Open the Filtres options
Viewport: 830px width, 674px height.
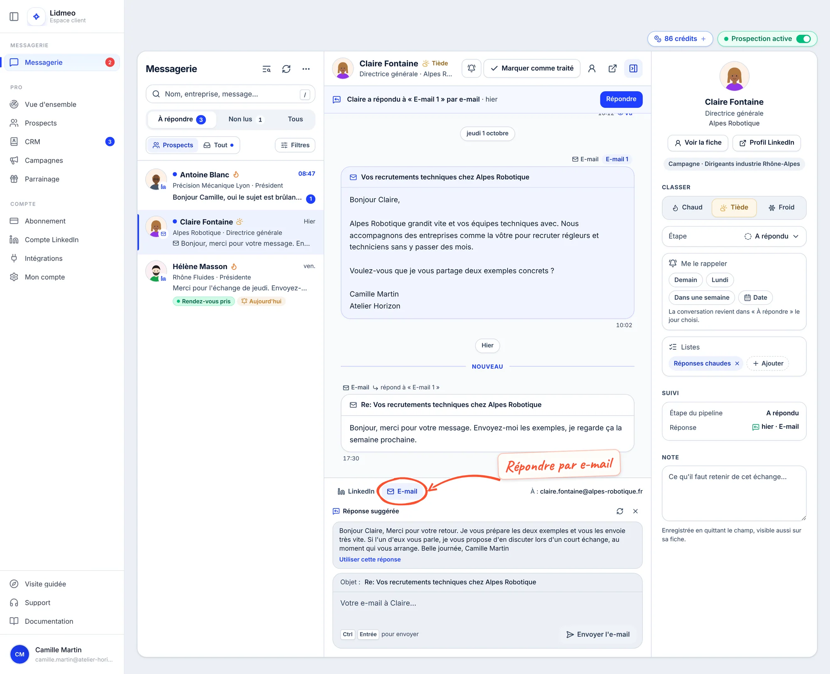(295, 145)
